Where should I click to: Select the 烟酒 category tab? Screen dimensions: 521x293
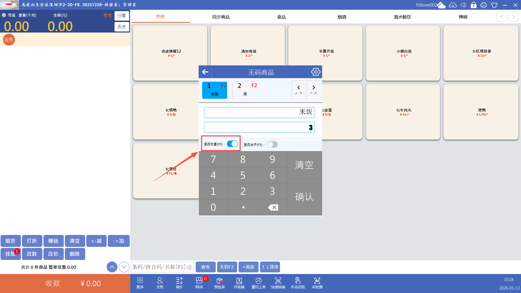[x=342, y=17]
